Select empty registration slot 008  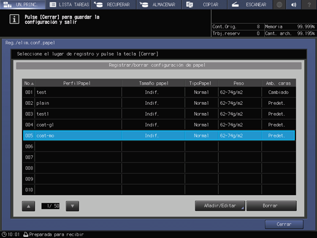[x=159, y=168]
